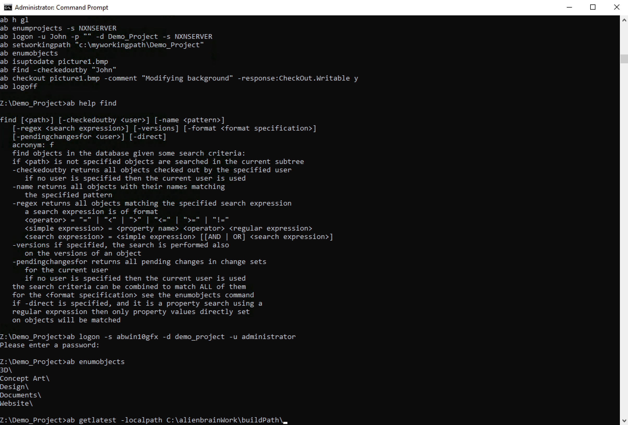Click the 'Concept Art\' folder entry

pyautogui.click(x=24, y=378)
